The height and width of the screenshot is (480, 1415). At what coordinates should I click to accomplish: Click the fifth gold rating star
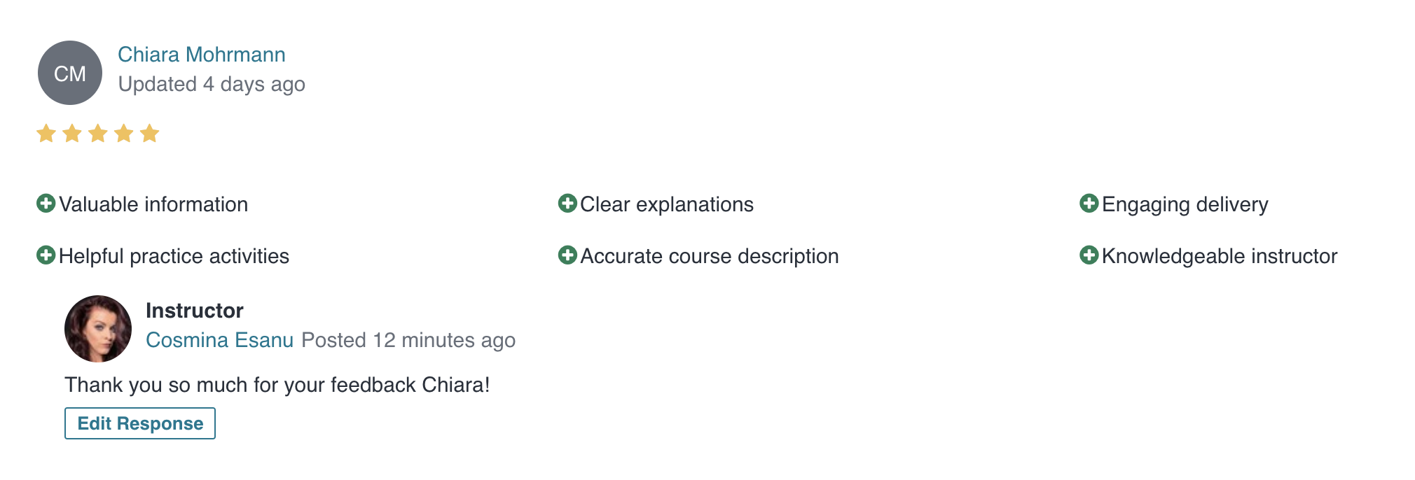tap(150, 133)
